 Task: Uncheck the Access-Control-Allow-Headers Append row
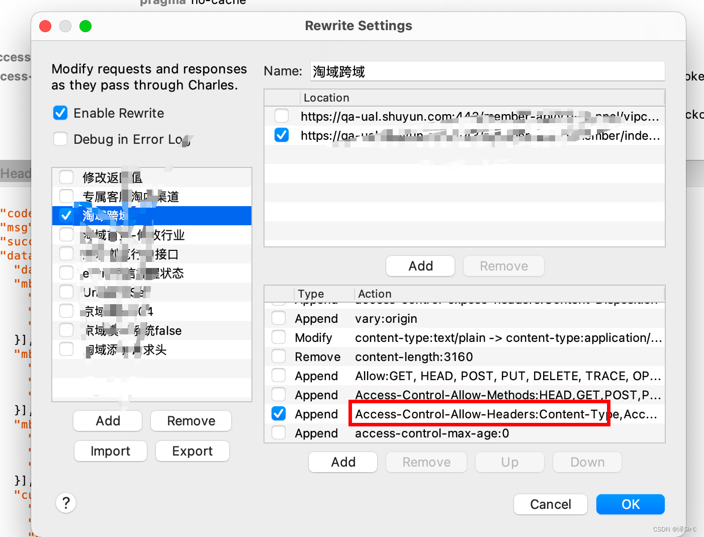pos(279,413)
